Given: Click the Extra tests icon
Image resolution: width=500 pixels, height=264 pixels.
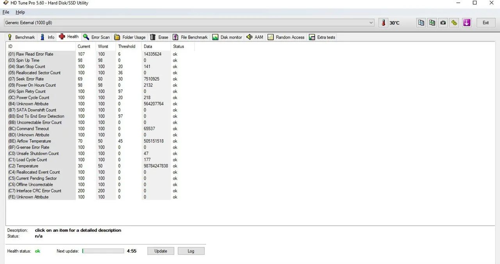Looking at the screenshot, I should [x=312, y=37].
